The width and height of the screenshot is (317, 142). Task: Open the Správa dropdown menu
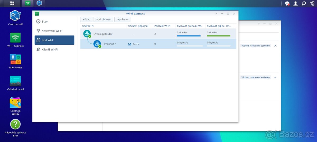(122, 19)
